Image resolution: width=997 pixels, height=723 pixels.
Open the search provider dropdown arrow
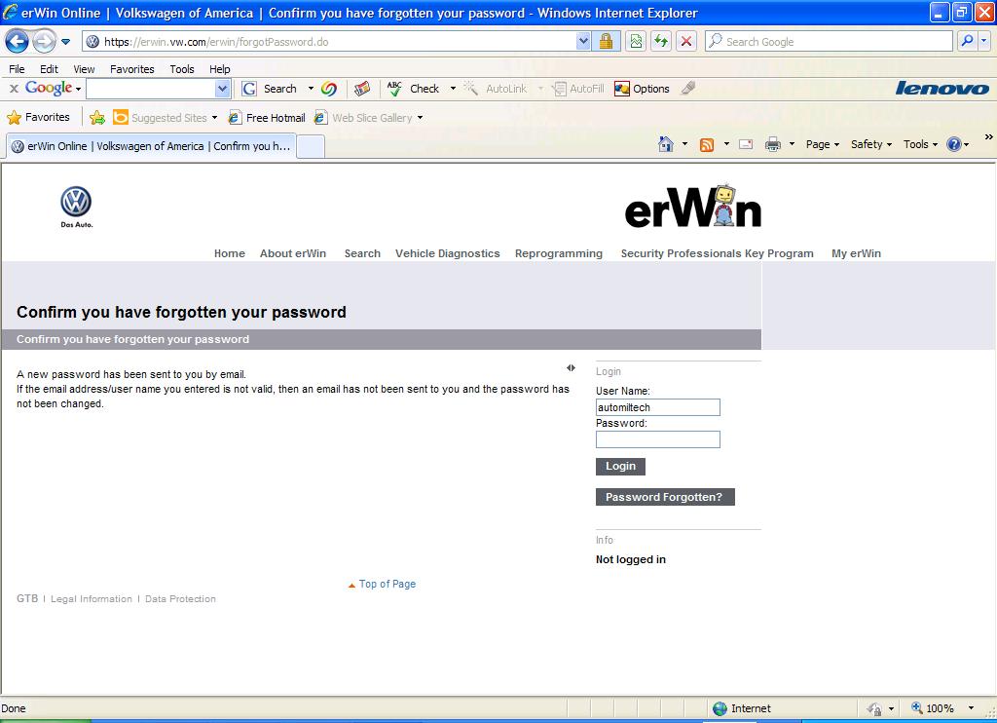click(984, 42)
